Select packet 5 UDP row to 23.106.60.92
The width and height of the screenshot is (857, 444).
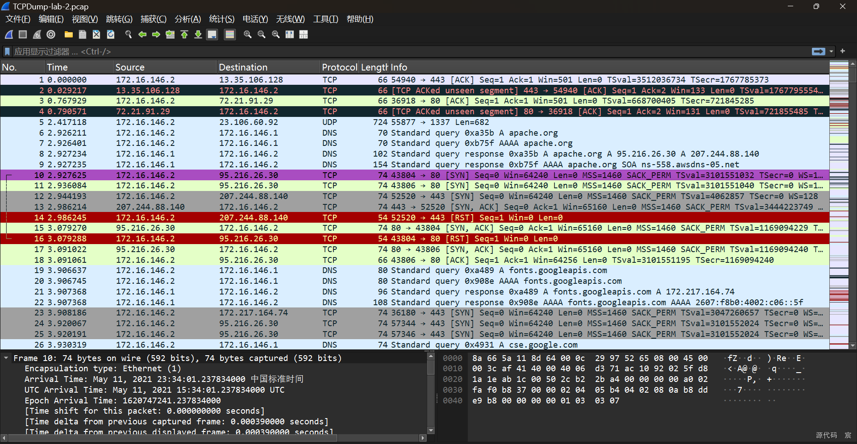tap(415, 122)
